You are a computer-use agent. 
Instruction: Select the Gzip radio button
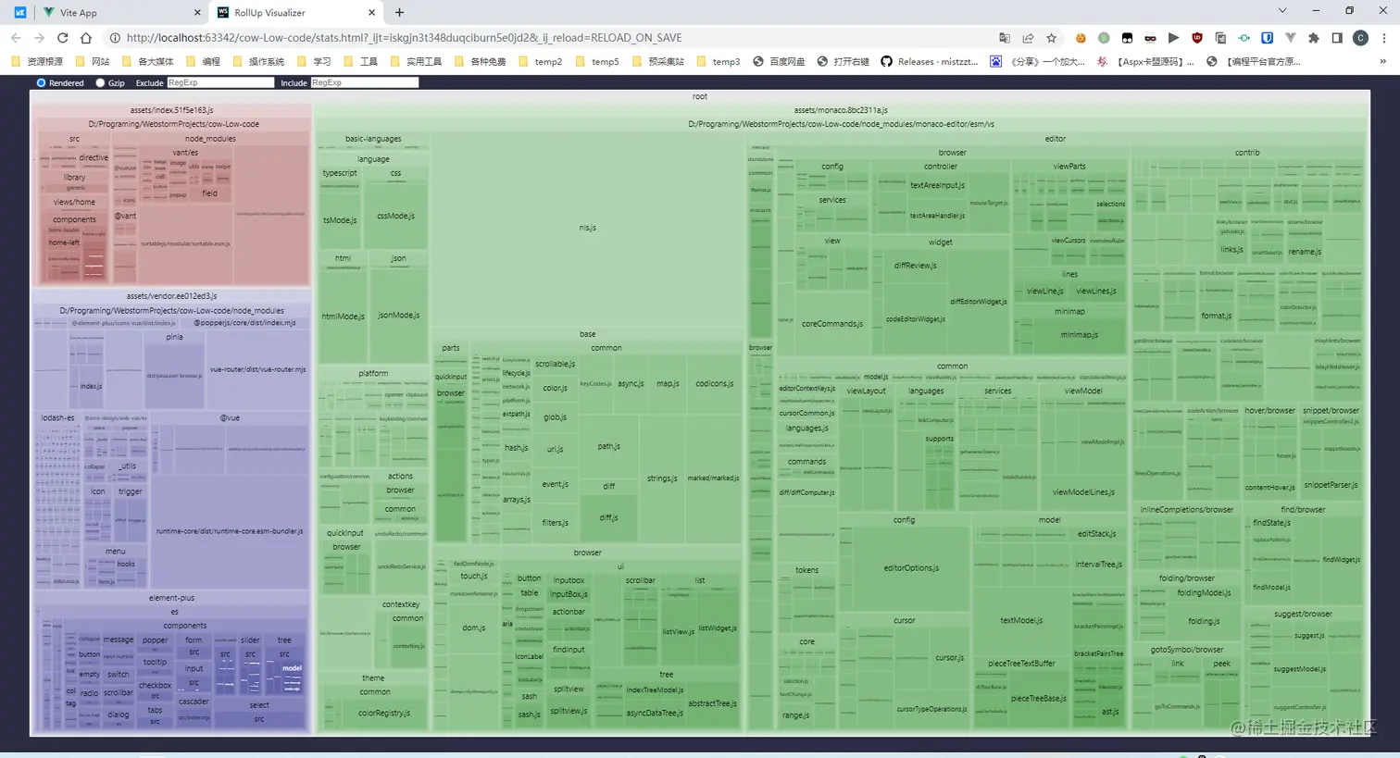click(x=100, y=83)
